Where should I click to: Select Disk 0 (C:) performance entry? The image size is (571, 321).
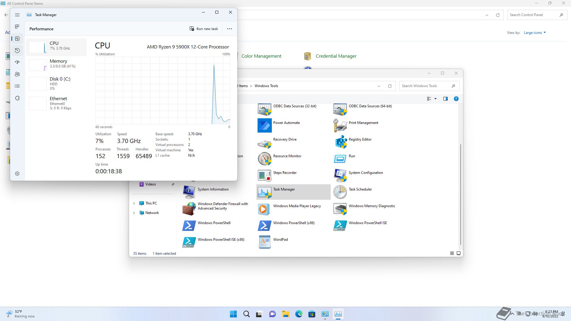pos(56,84)
